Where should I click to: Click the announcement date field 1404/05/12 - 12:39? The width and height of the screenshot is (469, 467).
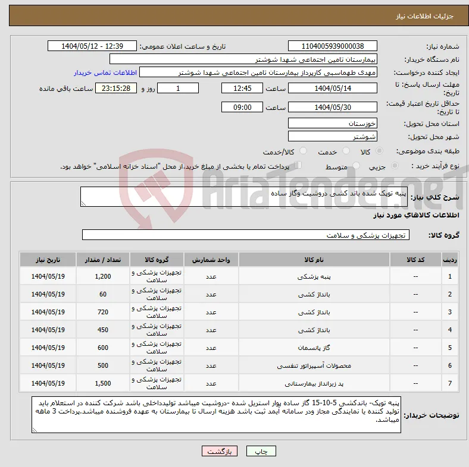pyautogui.click(x=92, y=46)
